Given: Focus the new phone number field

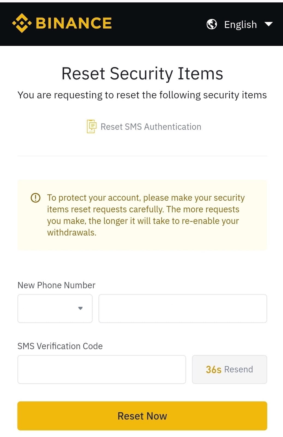Looking at the screenshot, I should (183, 308).
